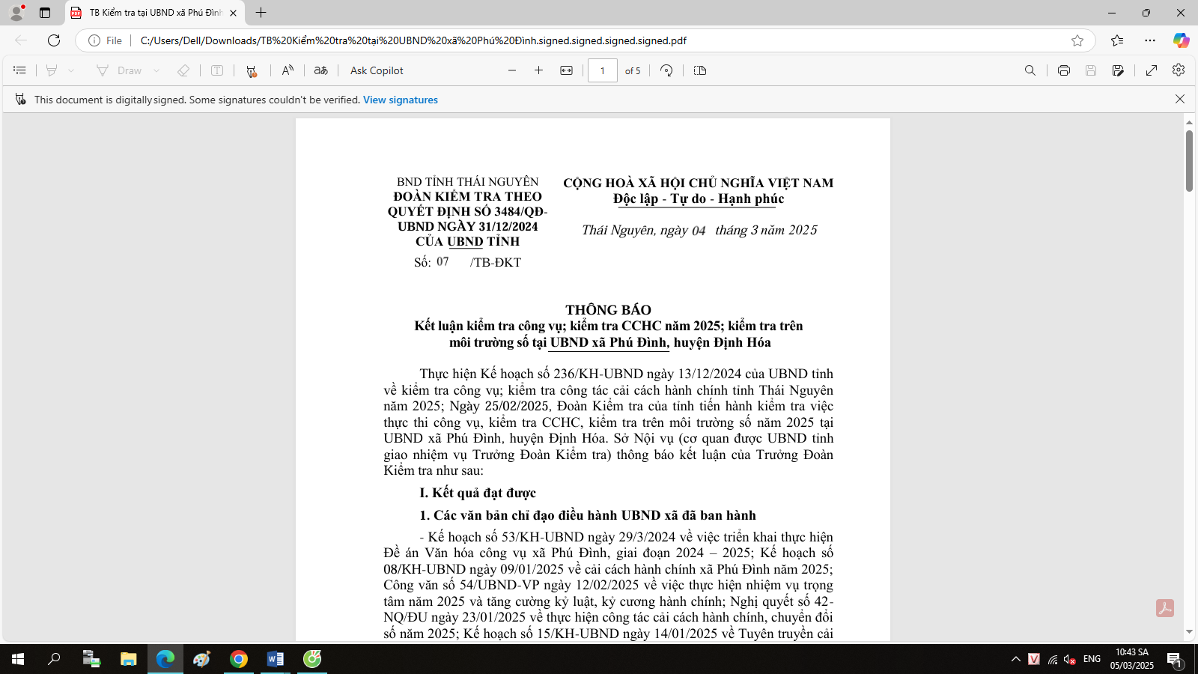Screen dimensions: 1198x674
Task: Click the vertical scrollbar thumb
Action: (1189, 160)
